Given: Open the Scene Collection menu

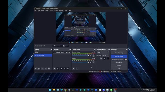Looking at the screenshot, I should (x=59, y=10).
